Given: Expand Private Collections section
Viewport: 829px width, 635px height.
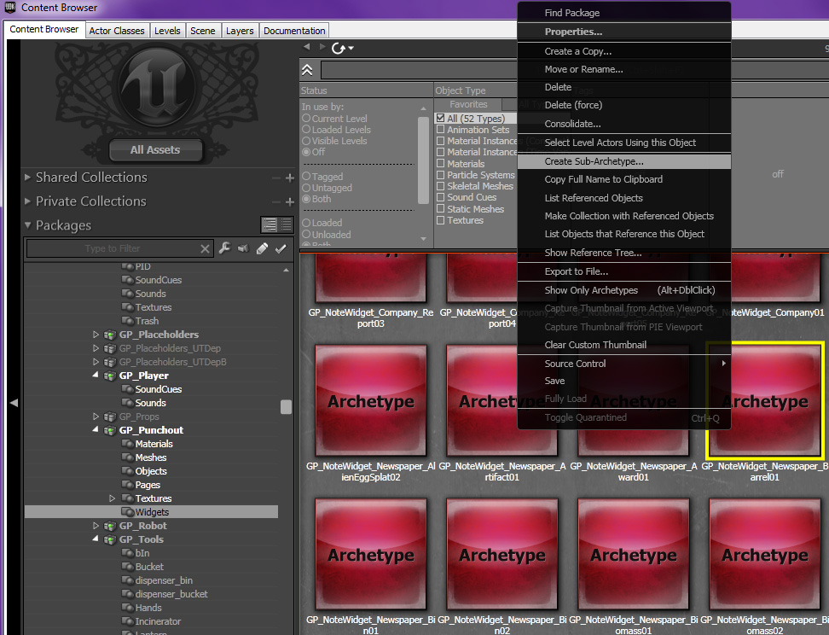Looking at the screenshot, I should click(x=27, y=201).
